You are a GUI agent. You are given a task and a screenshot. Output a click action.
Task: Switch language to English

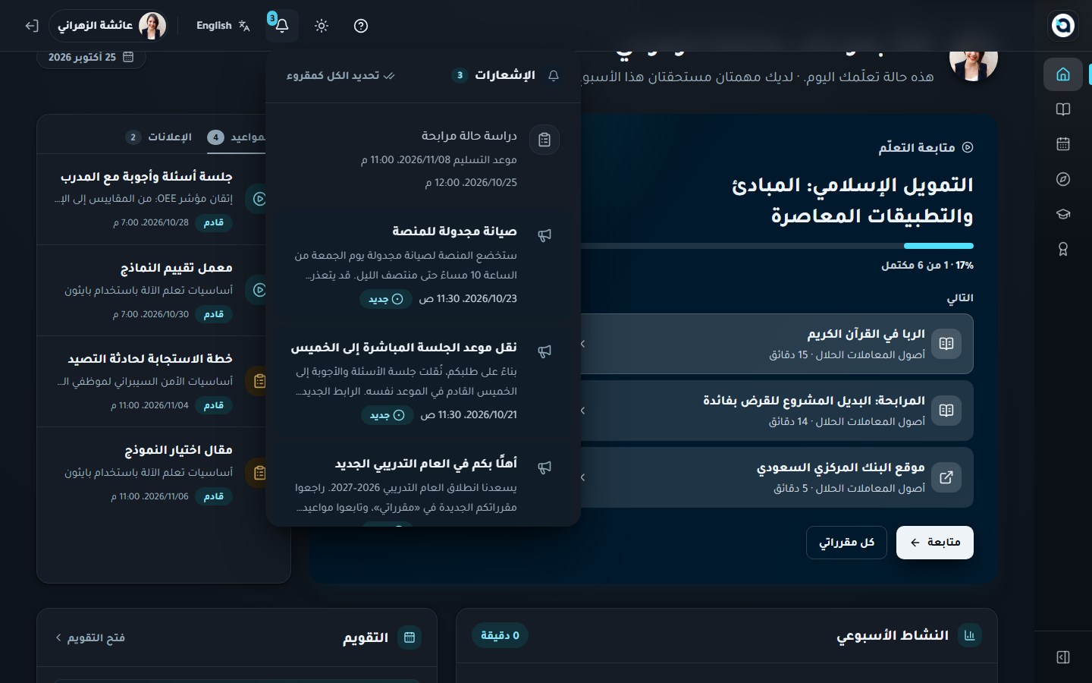pos(223,26)
